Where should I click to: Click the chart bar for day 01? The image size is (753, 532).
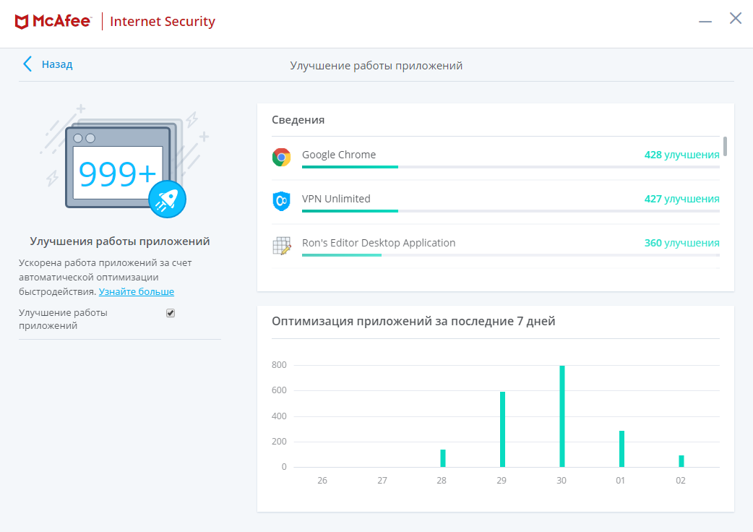(621, 449)
